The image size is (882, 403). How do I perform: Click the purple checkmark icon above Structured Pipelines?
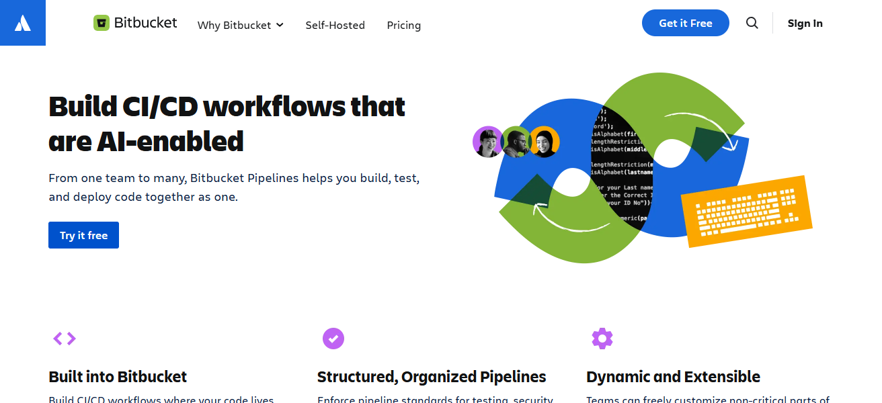point(333,339)
